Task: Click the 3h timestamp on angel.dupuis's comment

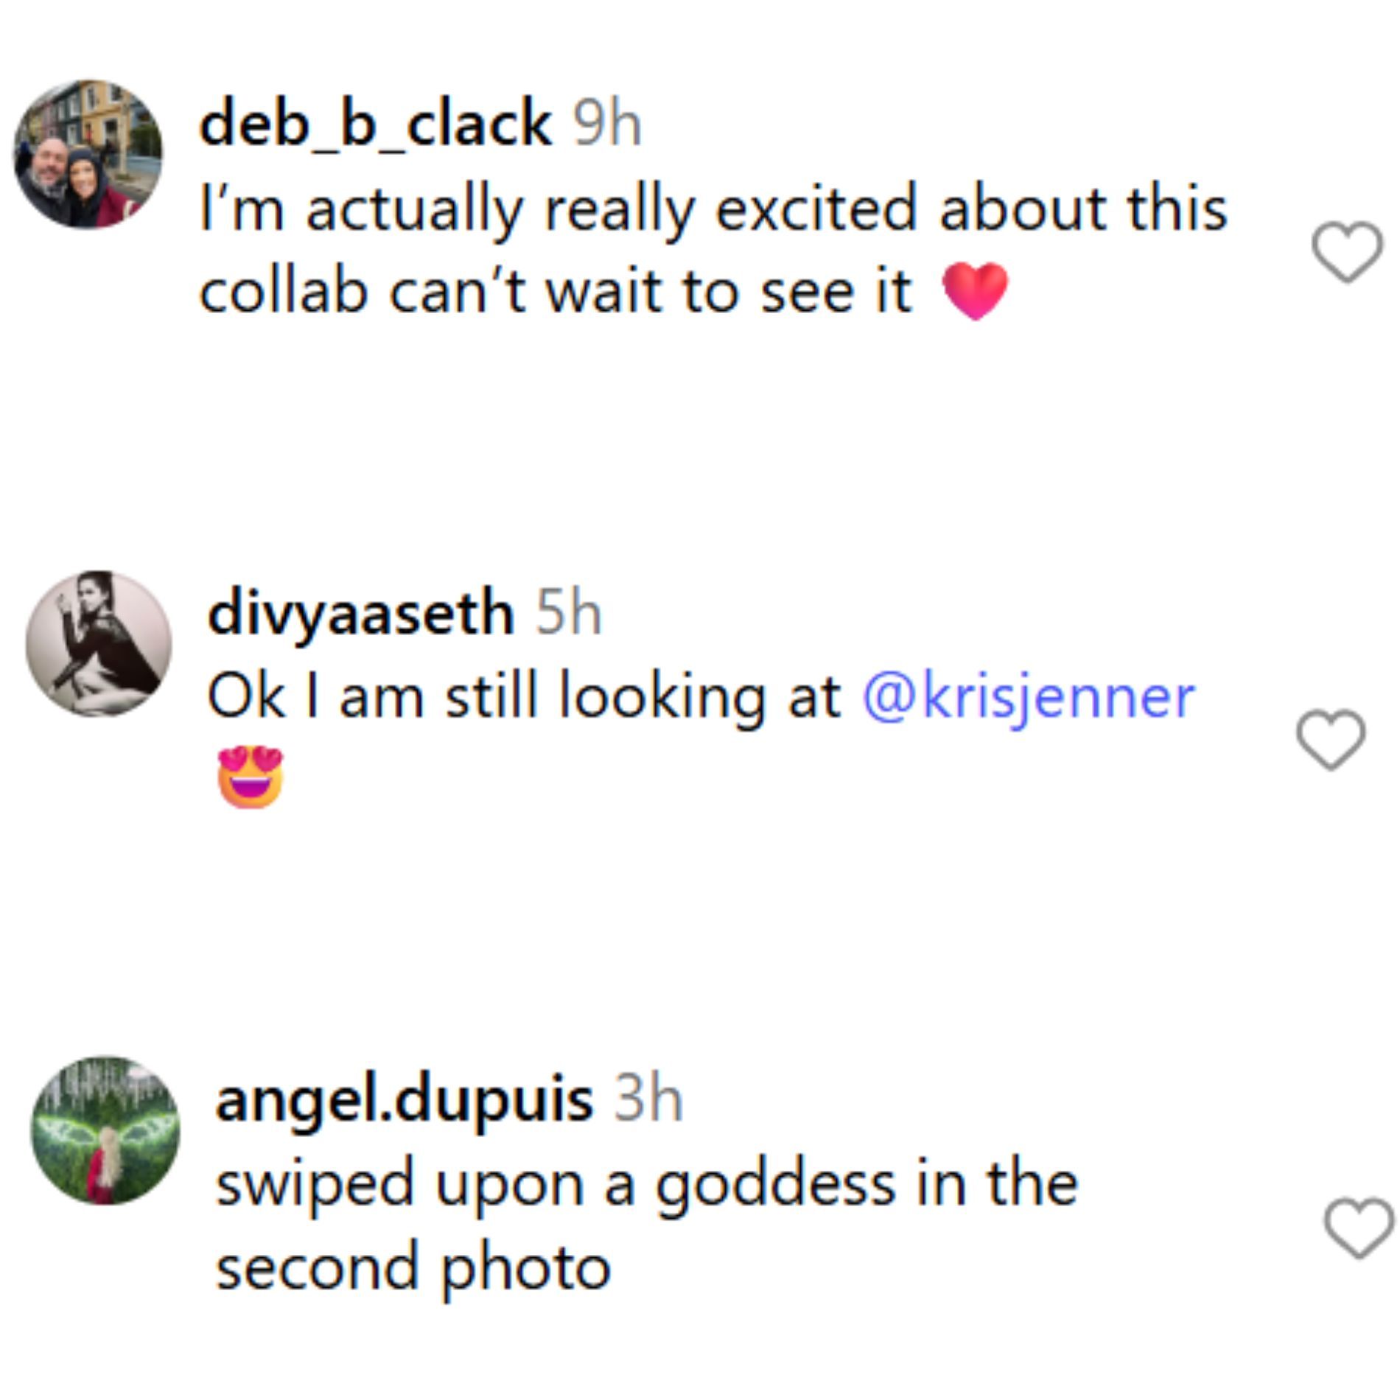Action: [x=649, y=1100]
